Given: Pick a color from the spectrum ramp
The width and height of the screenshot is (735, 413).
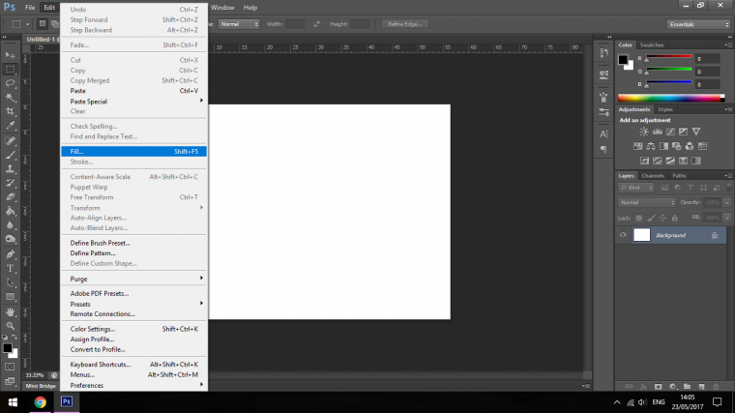Looking at the screenshot, I should click(x=671, y=98).
